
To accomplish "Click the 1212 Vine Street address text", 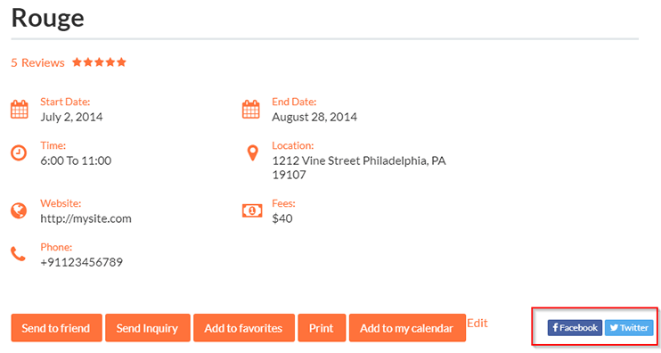I will [x=359, y=168].
